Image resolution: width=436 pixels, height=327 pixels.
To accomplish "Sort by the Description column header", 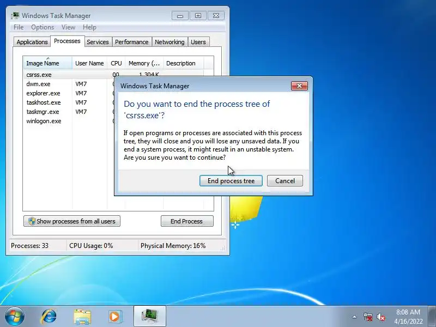I will pyautogui.click(x=184, y=63).
